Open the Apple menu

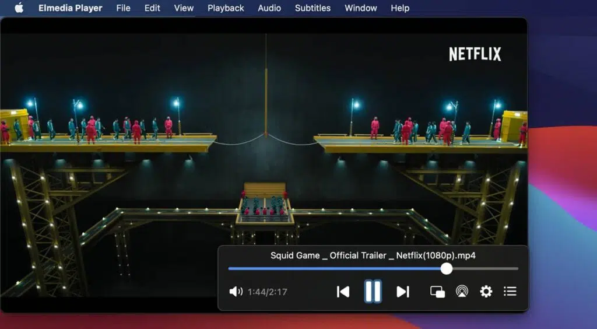(x=19, y=8)
